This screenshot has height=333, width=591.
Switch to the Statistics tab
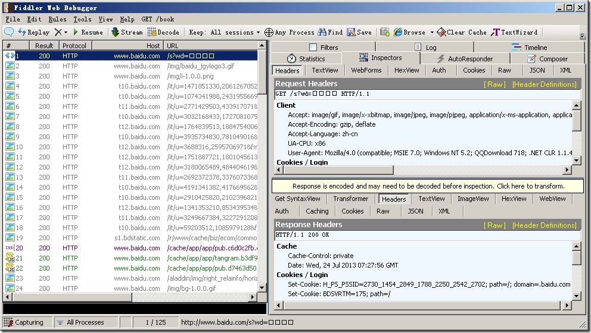pyautogui.click(x=306, y=59)
